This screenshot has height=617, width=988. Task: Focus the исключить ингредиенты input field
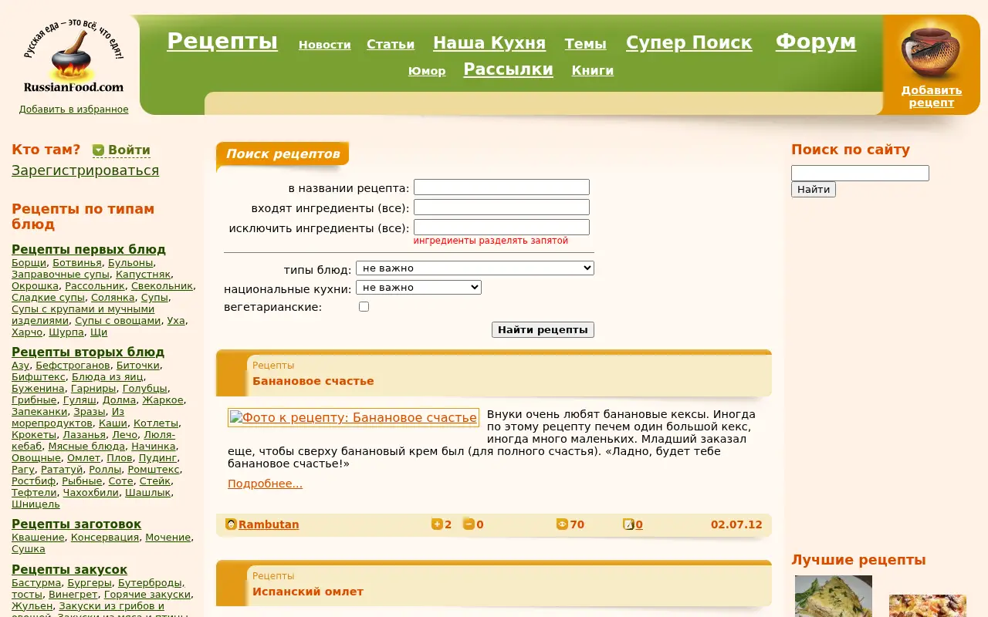[x=502, y=228]
